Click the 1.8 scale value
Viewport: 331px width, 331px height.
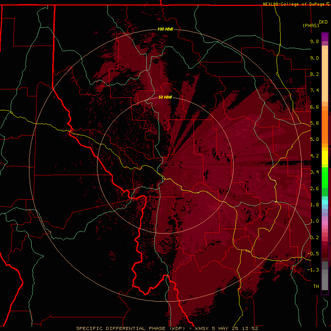coord(314,205)
